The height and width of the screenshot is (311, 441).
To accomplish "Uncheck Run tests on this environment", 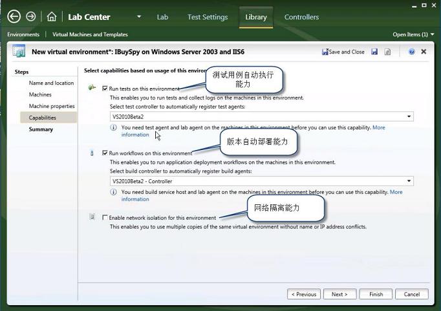I will (105, 89).
